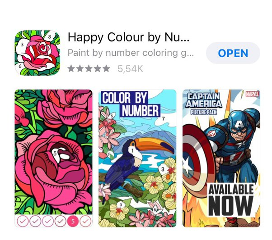Open the Captain America Picture Pack screenshot
This screenshot has height=240, width=272.
click(221, 158)
